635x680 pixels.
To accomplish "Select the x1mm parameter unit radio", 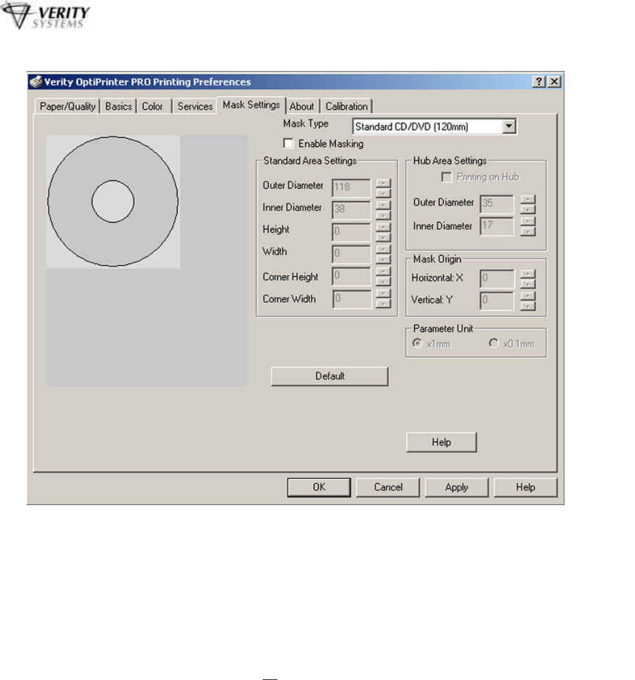I will (x=418, y=344).
